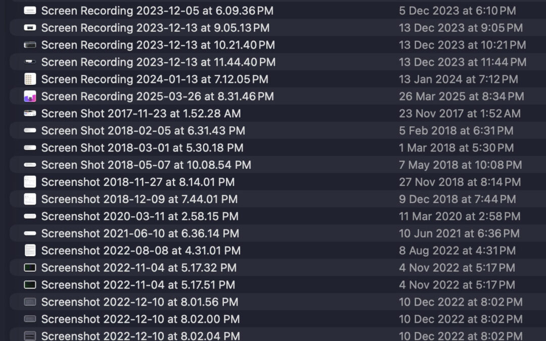This screenshot has width=546, height=341.
Task: Click the Screen Recording 2023-12-13 at 9.05.13 PM icon
Action: (x=30, y=28)
